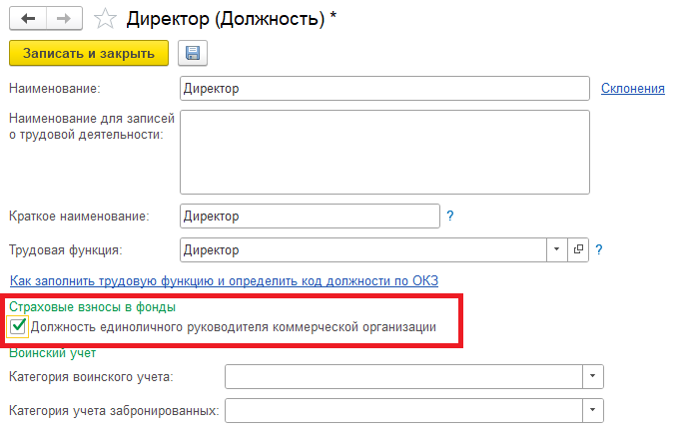Click into the Наименование text field
Viewport: 674px width, 441px height.
point(383,88)
